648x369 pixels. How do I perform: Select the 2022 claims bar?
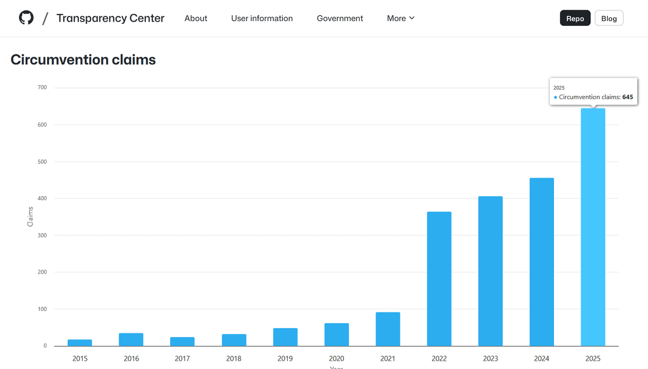[x=439, y=278]
